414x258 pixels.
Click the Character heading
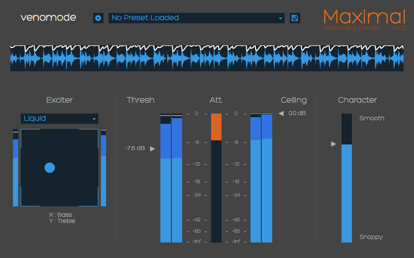click(x=357, y=100)
